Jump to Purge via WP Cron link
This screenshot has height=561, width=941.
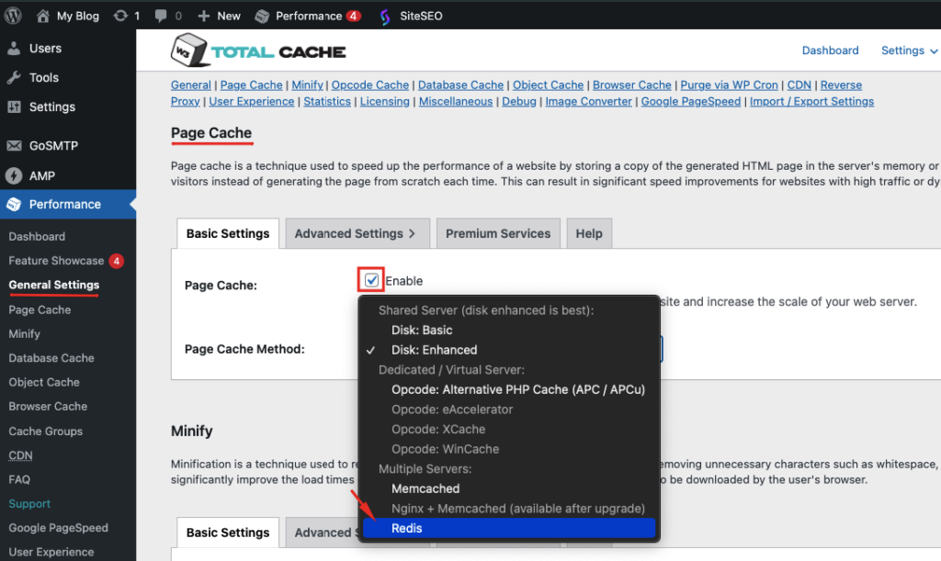[x=729, y=85]
